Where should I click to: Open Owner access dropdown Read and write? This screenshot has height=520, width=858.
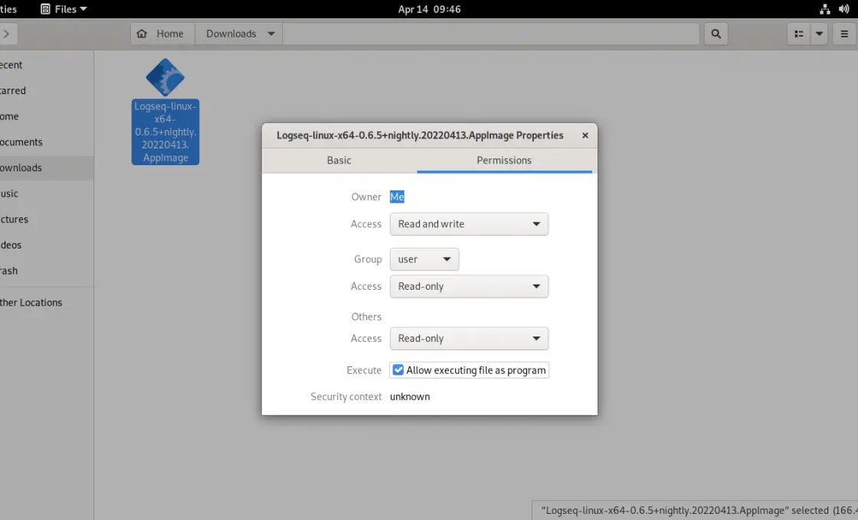(x=469, y=224)
